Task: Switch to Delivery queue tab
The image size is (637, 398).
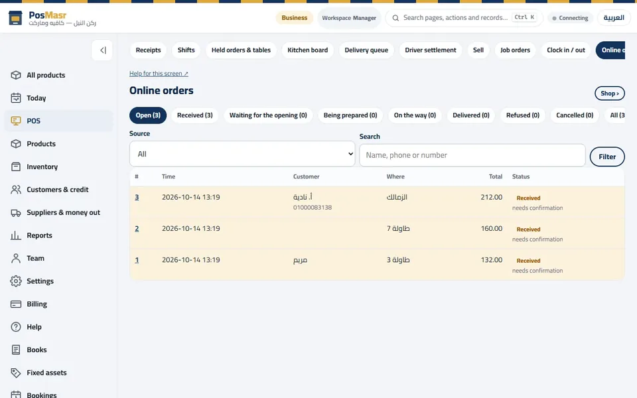Action: (x=366, y=50)
